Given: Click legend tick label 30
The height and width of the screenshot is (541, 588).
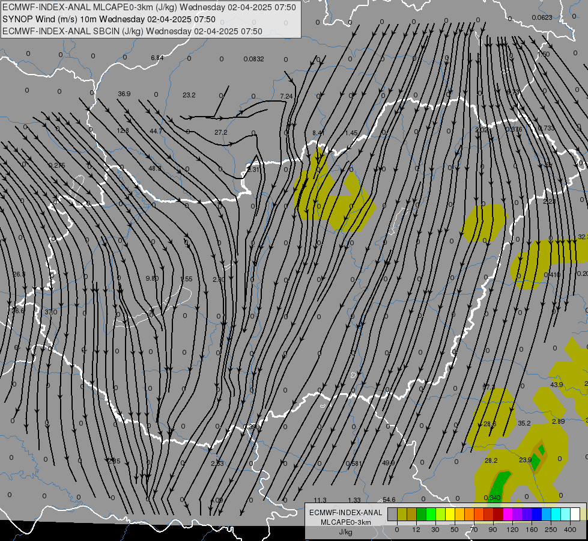Looking at the screenshot, I should (435, 530).
